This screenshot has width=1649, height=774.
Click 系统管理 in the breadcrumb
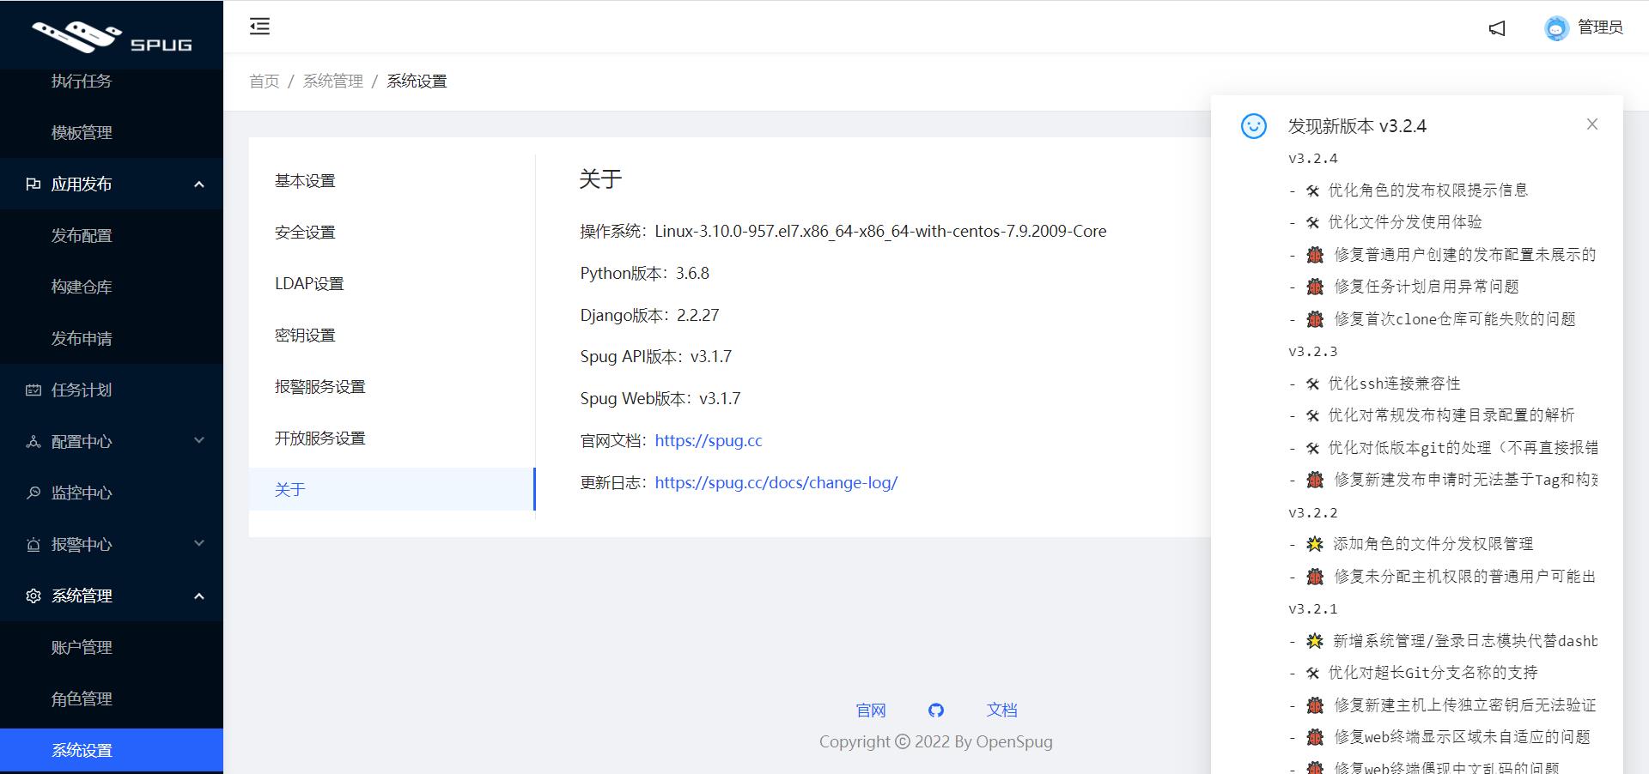coord(333,81)
